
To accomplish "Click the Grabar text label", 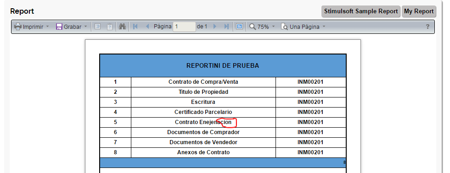I will (73, 27).
